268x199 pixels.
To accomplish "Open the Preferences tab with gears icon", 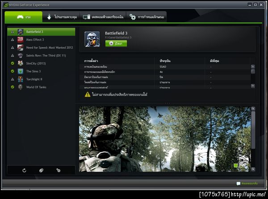I will point(147,17).
